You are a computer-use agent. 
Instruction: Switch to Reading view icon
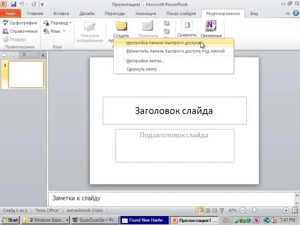(x=214, y=210)
